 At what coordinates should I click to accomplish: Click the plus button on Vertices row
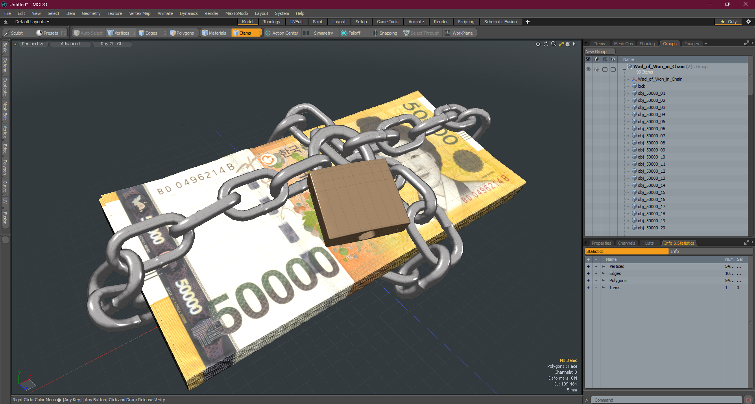(588, 266)
